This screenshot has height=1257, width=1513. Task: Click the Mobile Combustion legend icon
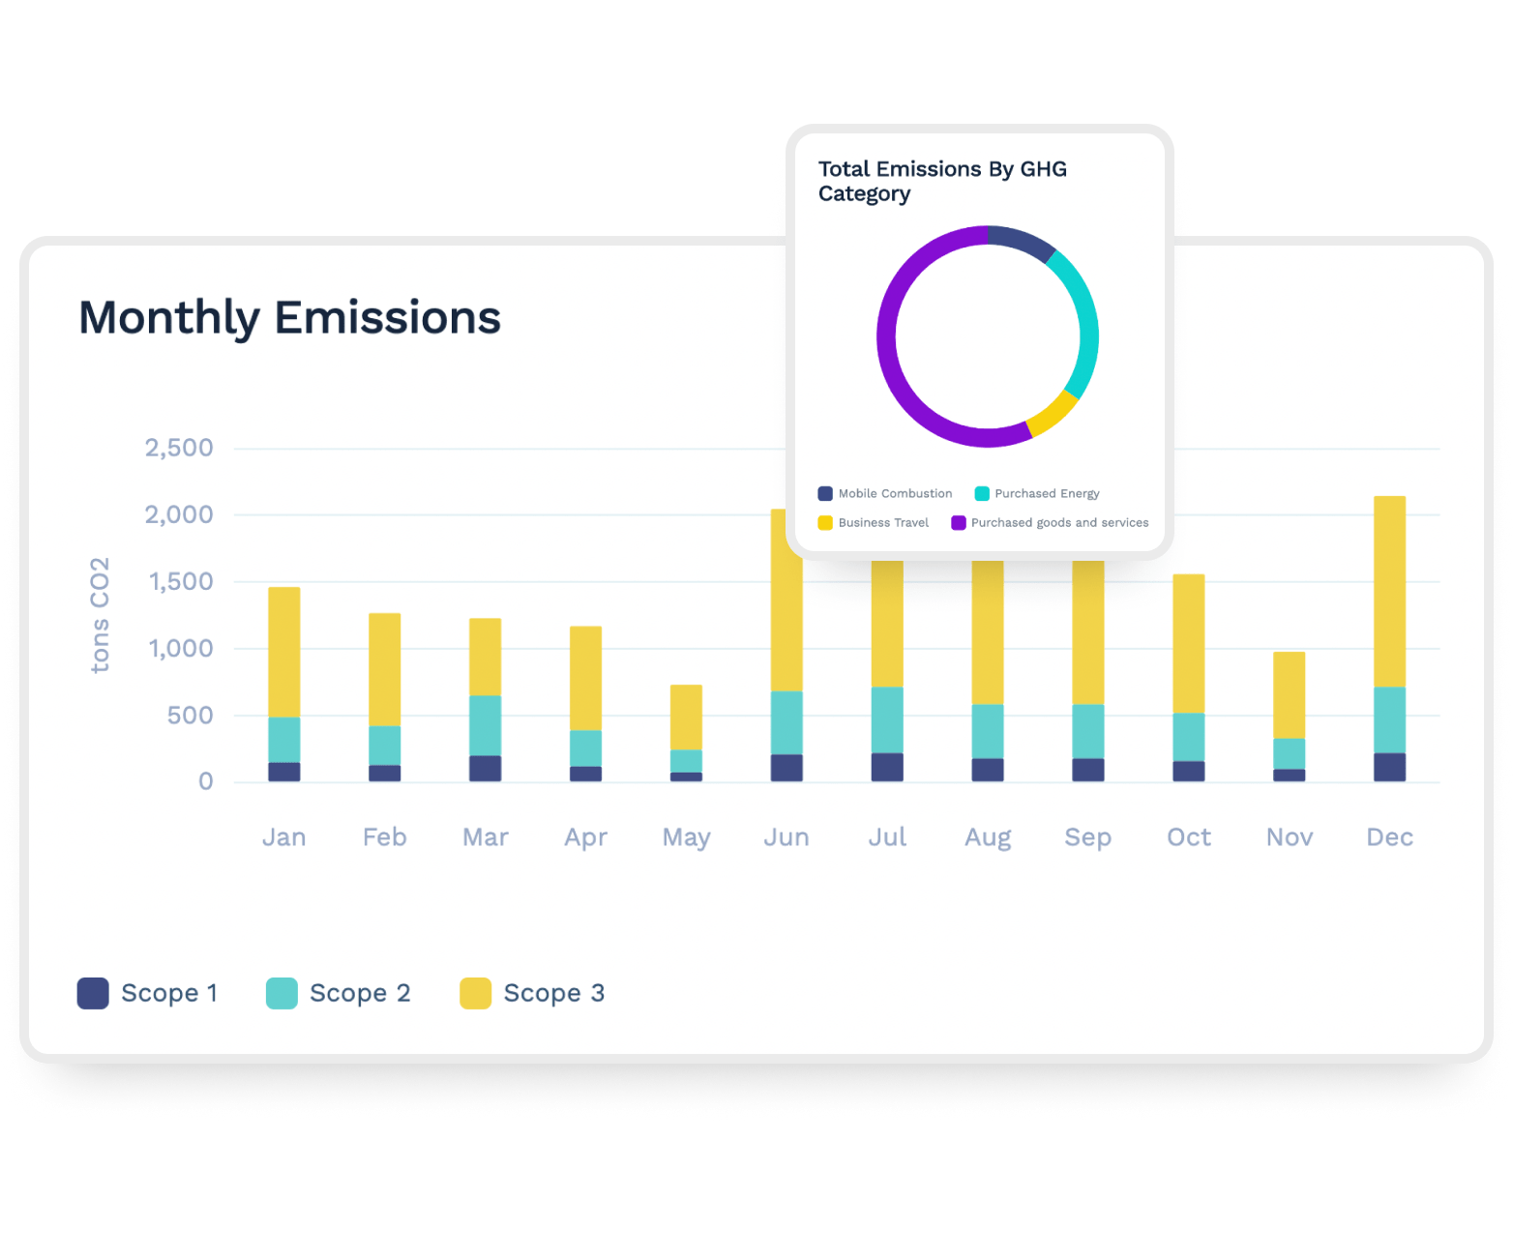coord(823,493)
